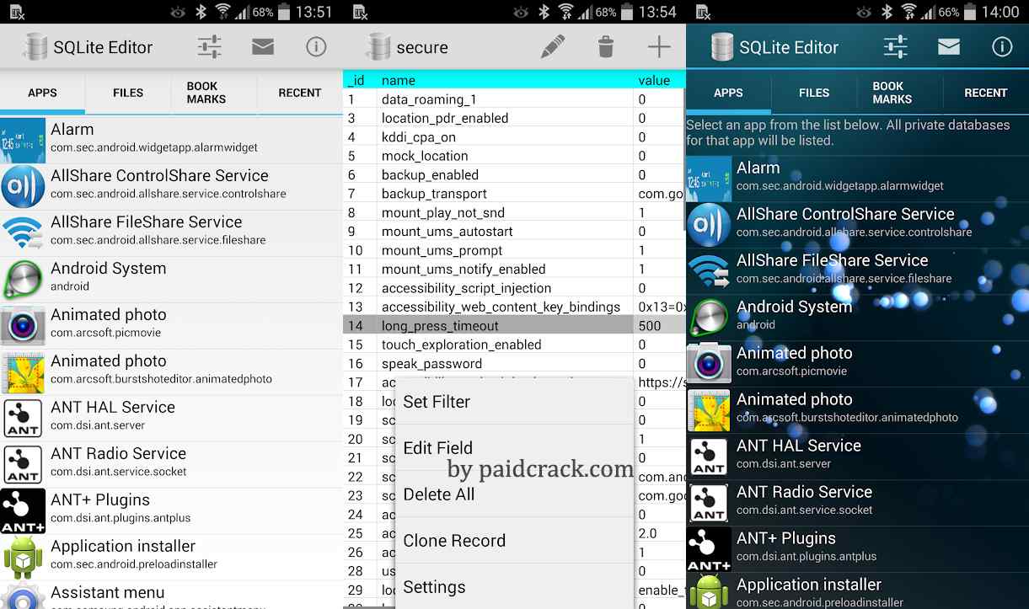
Task: Tap the Alarm icon in dark-theme list
Action: (x=709, y=179)
